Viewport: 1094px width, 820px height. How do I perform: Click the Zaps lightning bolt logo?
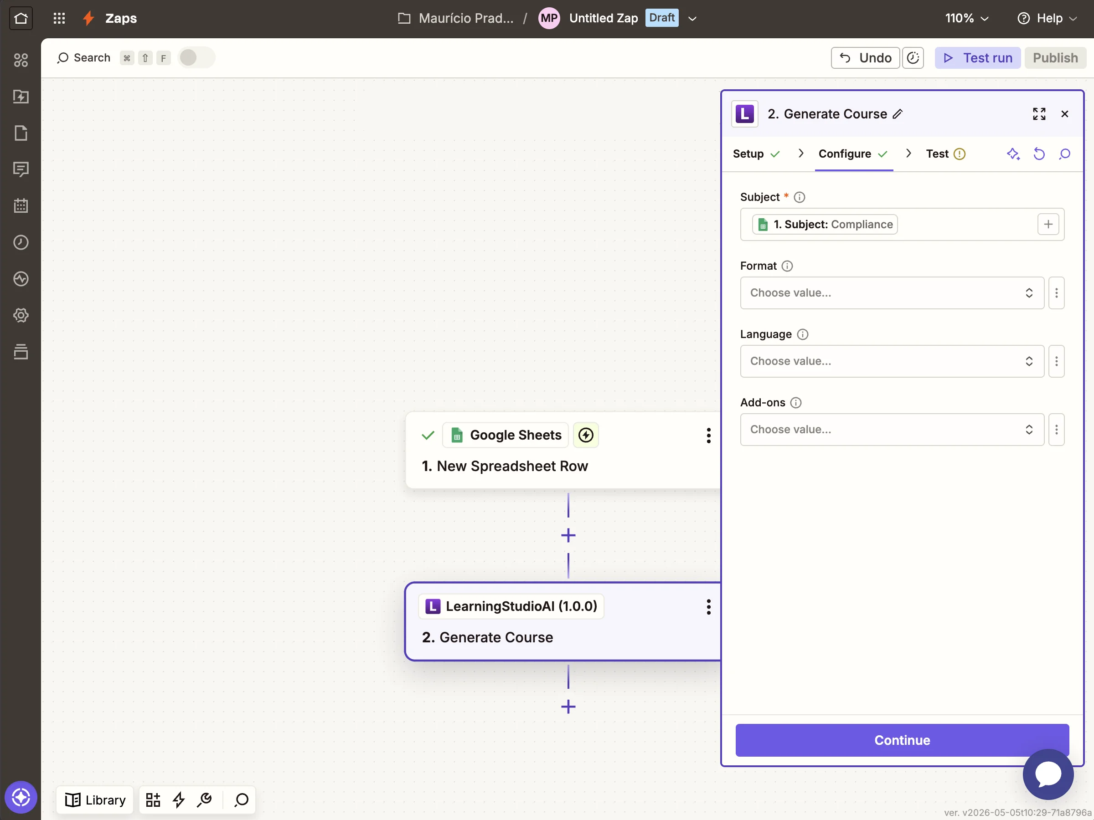pyautogui.click(x=88, y=18)
